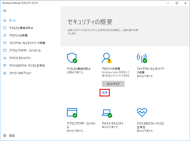
Task: Select アカウントの保護 in the sidebar
Action: [18, 35]
